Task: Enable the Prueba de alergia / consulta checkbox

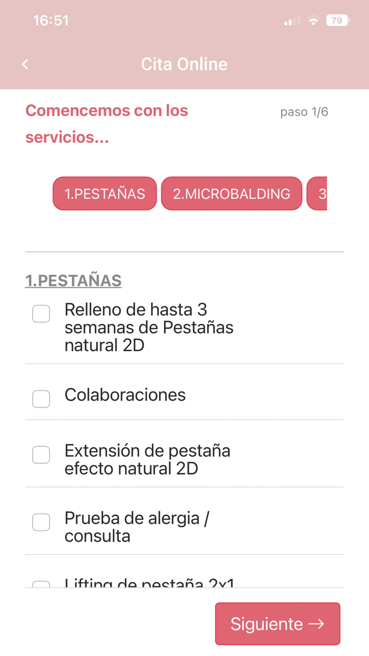Action: tap(41, 522)
